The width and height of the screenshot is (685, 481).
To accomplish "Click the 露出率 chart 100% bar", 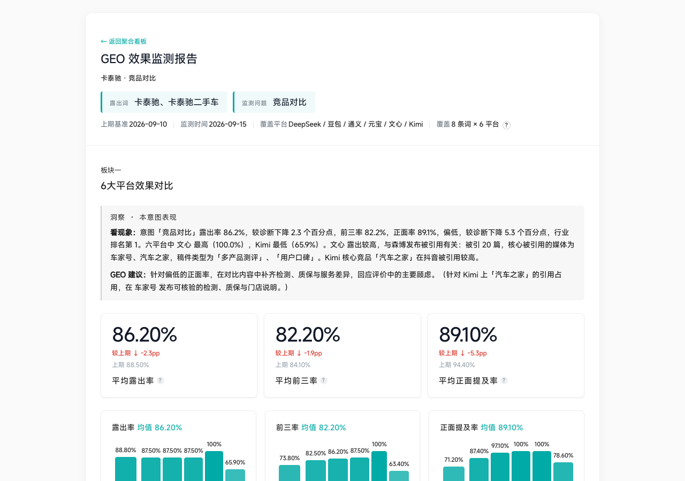I will pos(214,466).
